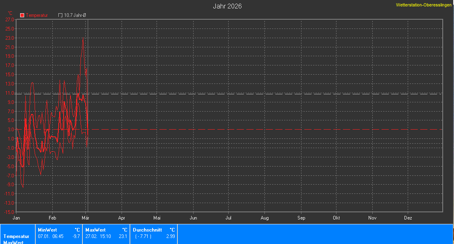The image size is (454, 244).
Task: Select the Jul month label
Action: 228,218
